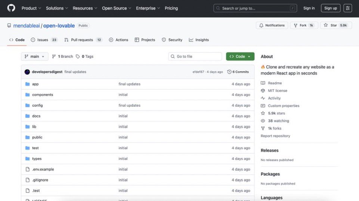Expand the Resources menu

tap(85, 8)
